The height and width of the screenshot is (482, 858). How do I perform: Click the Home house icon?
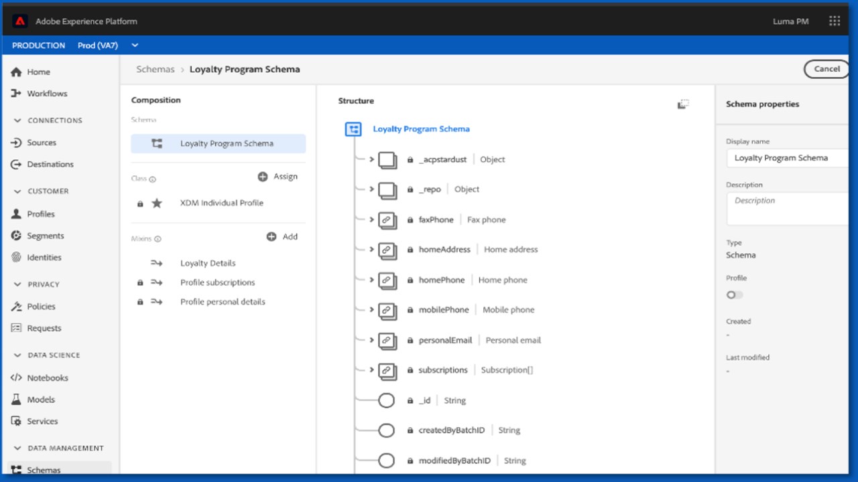(17, 72)
